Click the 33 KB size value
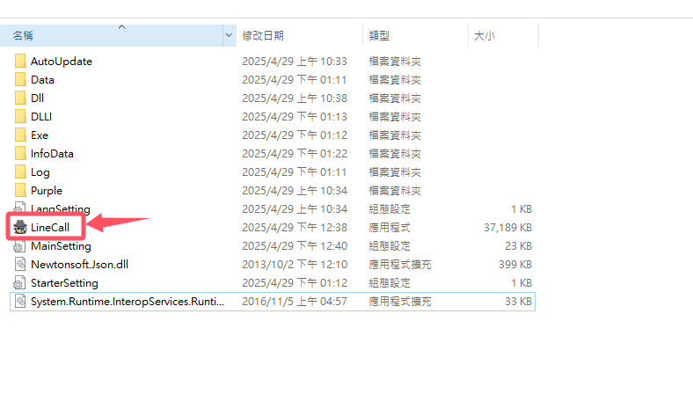The height and width of the screenshot is (394, 693). (518, 302)
